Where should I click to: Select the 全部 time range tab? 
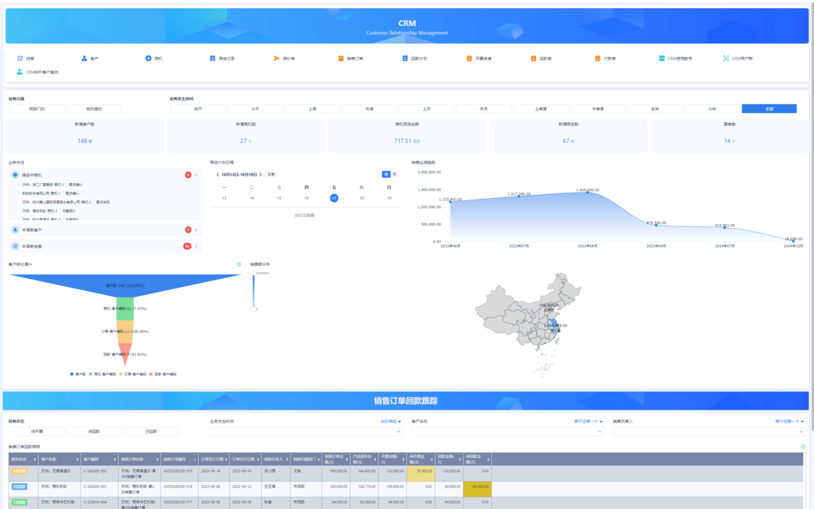point(769,109)
